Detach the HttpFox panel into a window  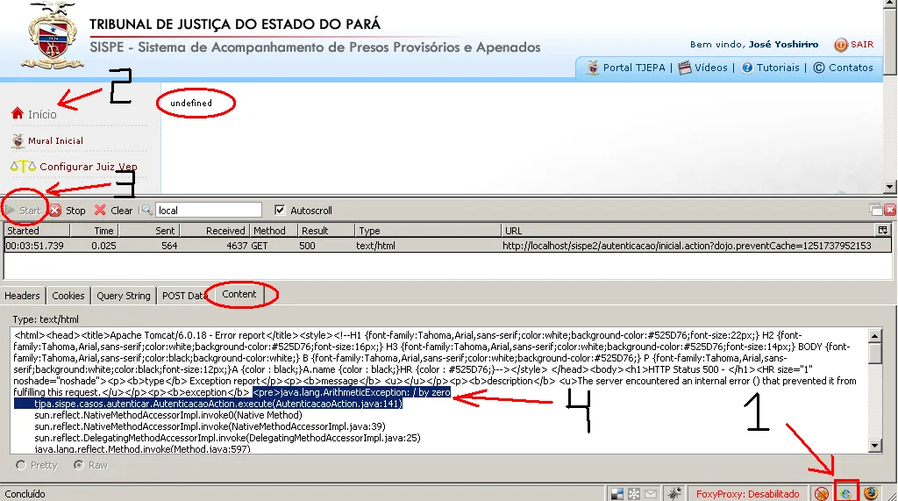[876, 210]
